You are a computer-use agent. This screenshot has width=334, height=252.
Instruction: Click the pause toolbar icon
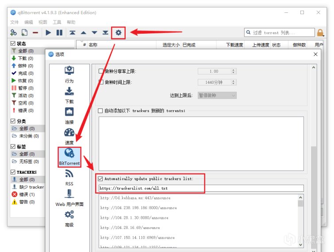click(59, 33)
